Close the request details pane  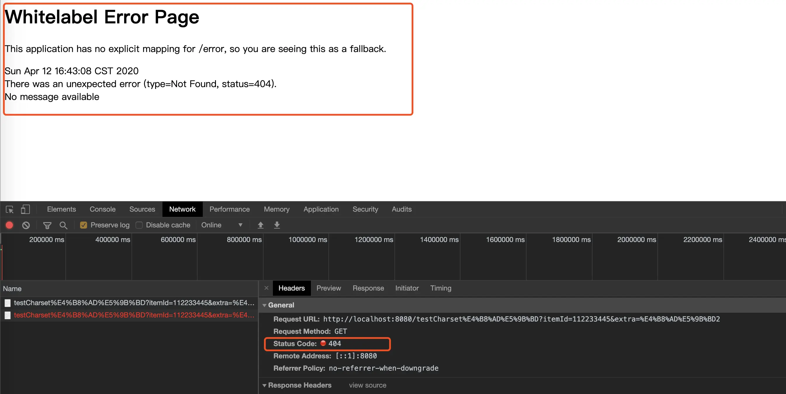pyautogui.click(x=266, y=288)
